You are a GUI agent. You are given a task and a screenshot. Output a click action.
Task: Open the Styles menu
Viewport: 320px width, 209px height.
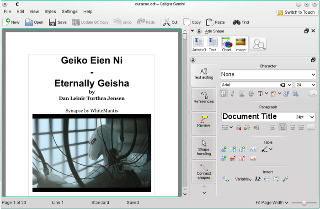(50, 11)
